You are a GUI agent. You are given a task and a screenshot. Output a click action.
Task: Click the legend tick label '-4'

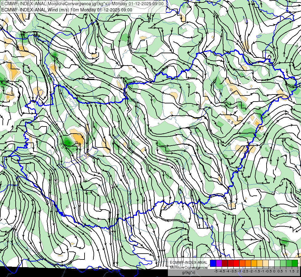pos(228,271)
